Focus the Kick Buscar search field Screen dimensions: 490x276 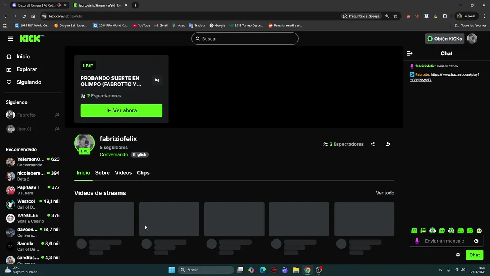pyautogui.click(x=245, y=39)
